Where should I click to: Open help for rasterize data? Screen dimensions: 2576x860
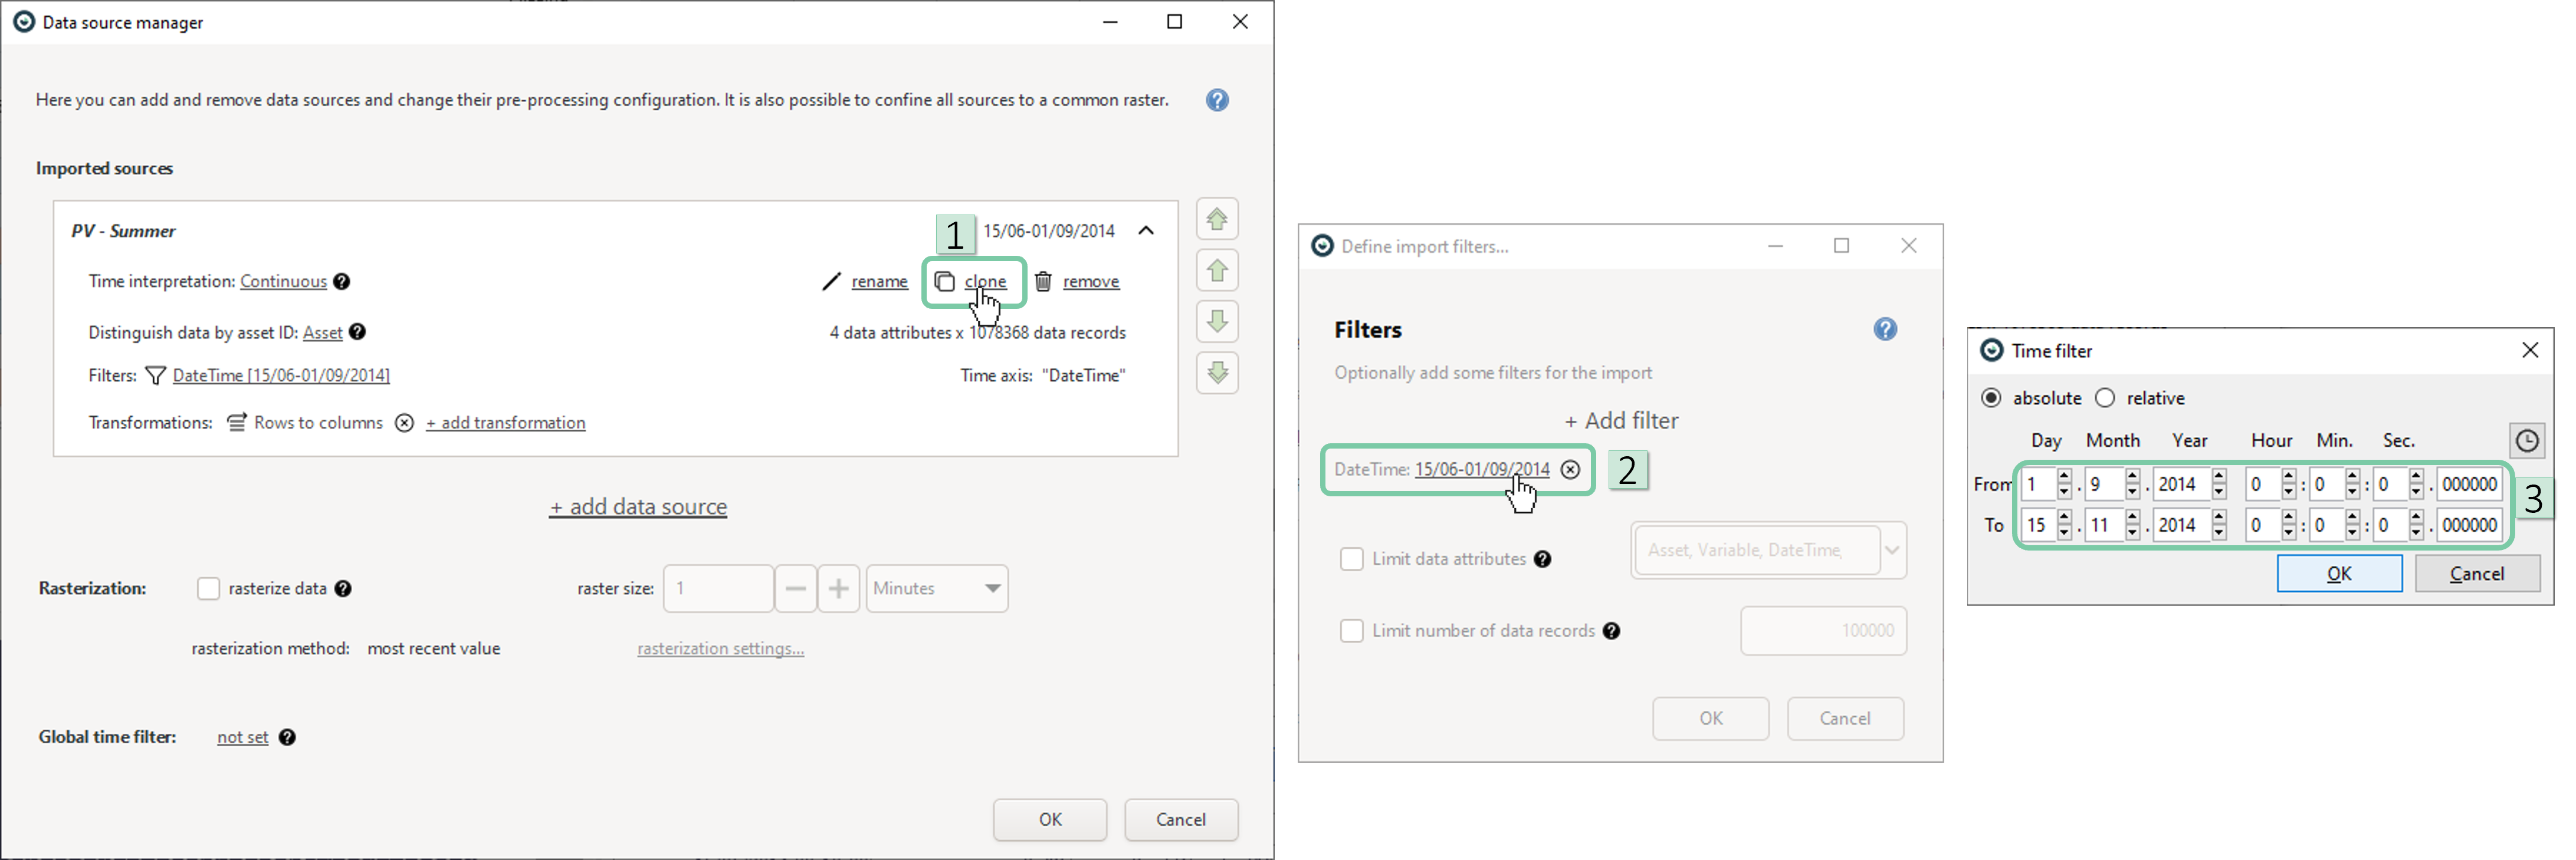(343, 588)
